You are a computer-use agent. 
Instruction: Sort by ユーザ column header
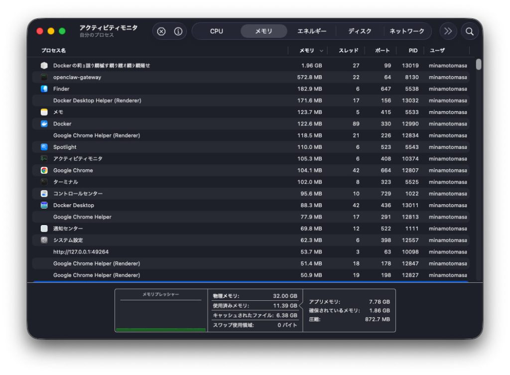(x=437, y=50)
